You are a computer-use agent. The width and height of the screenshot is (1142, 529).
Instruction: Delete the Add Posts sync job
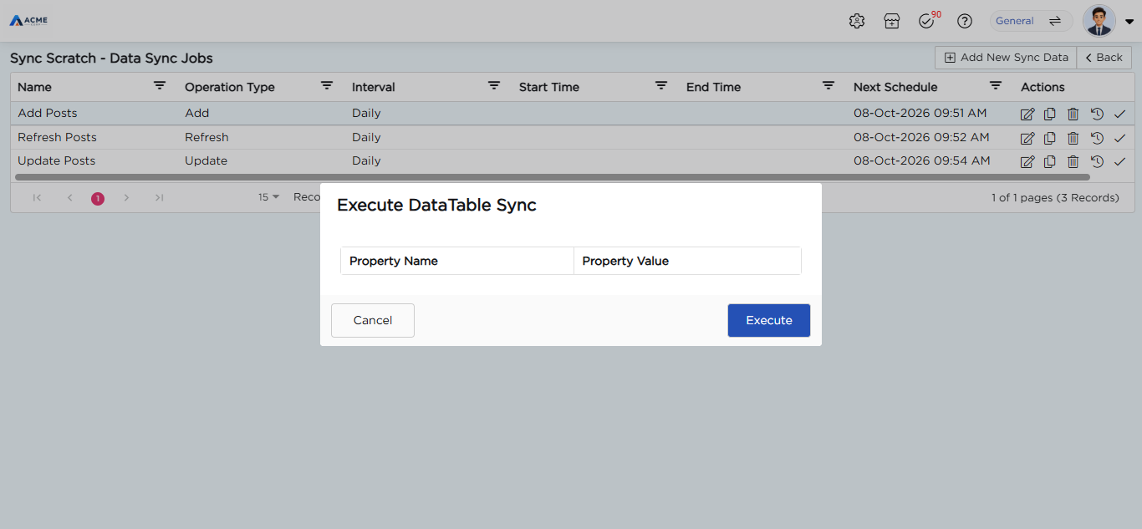pyautogui.click(x=1073, y=114)
